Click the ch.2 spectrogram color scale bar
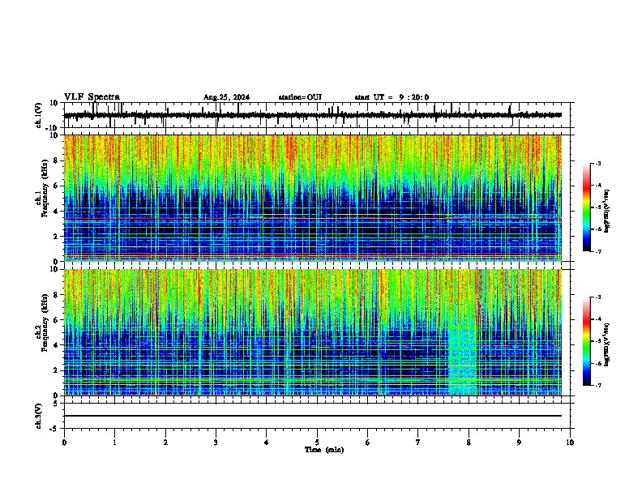The width and height of the screenshot is (642, 496). [x=587, y=341]
